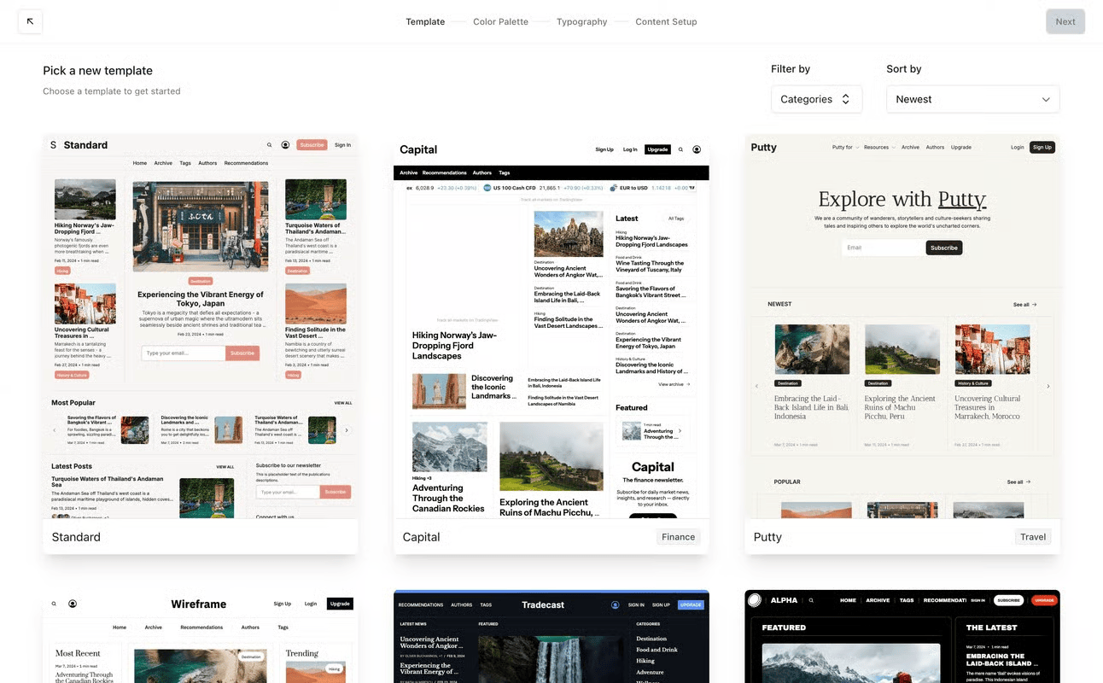Go to the Template step
This screenshot has width=1103, height=683.
tap(425, 21)
